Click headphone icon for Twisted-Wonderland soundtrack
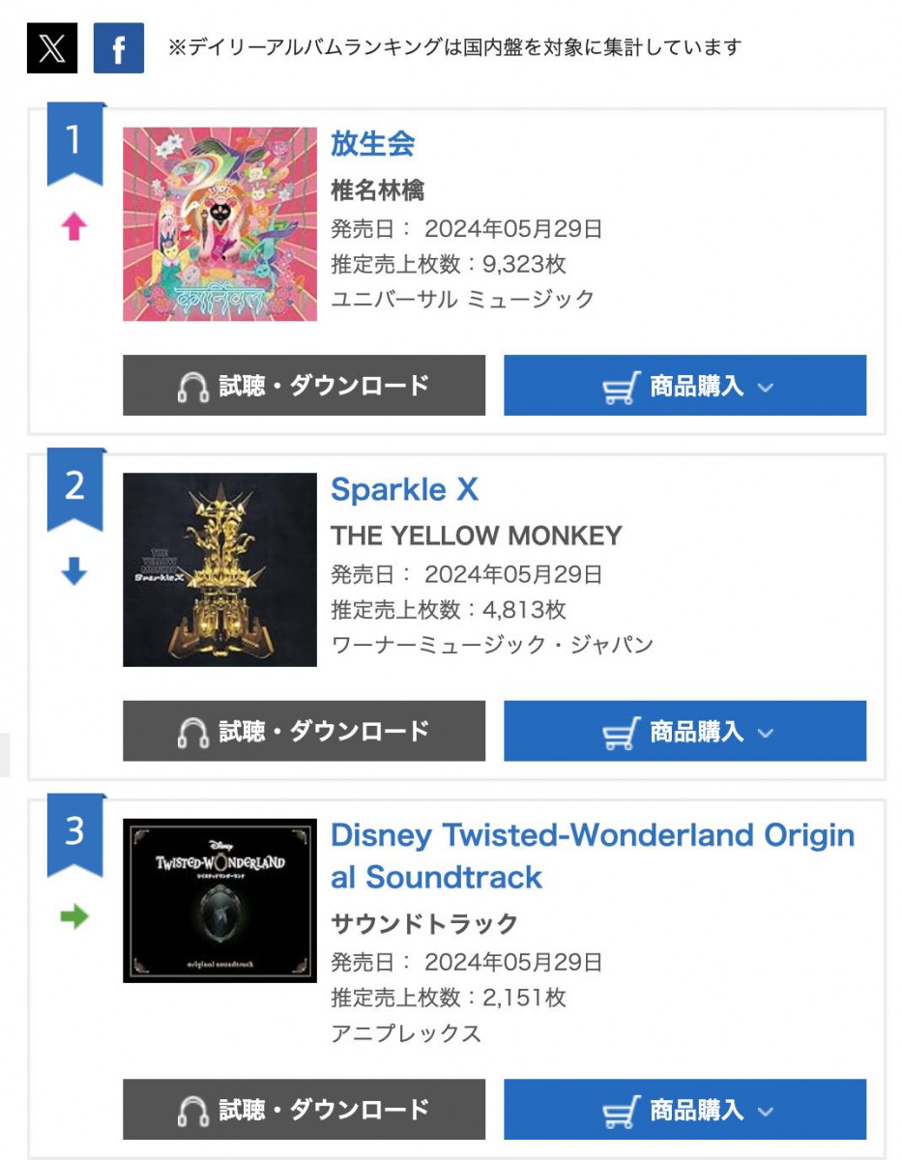The height and width of the screenshot is (1160, 902). click(x=193, y=1111)
